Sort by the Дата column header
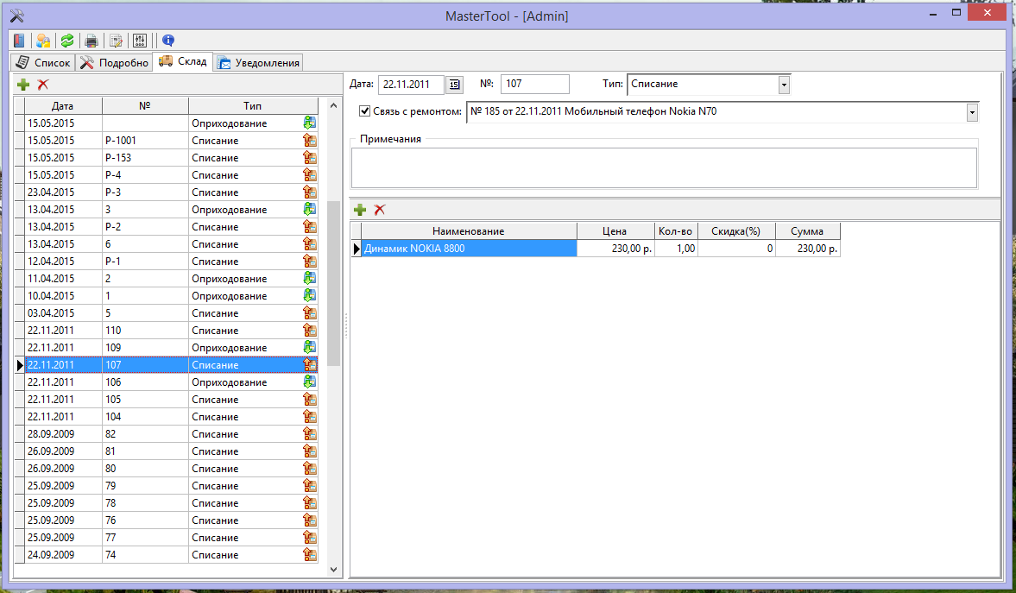 [x=63, y=105]
